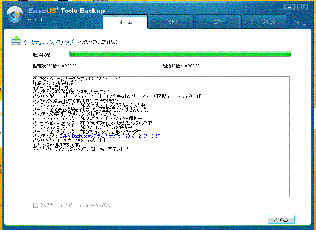Screen dimensions: 316x230
Task: Switch to the ホーム tab
Action: pos(125,22)
